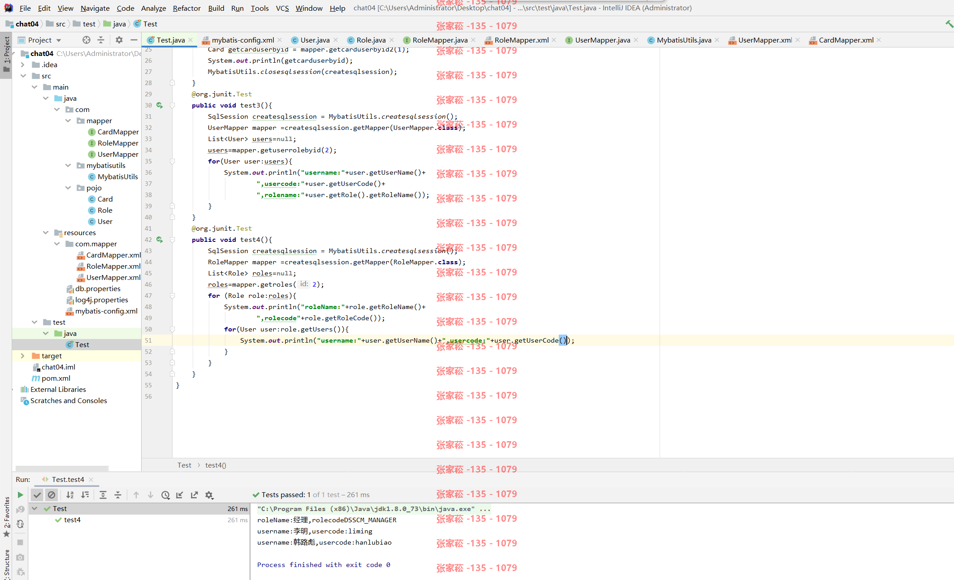Collapse the resources folder

tap(46, 232)
